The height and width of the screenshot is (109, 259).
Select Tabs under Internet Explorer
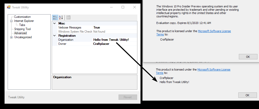[22, 25]
